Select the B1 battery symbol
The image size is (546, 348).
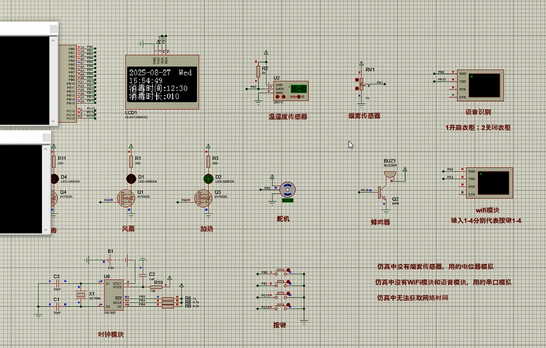click(110, 260)
